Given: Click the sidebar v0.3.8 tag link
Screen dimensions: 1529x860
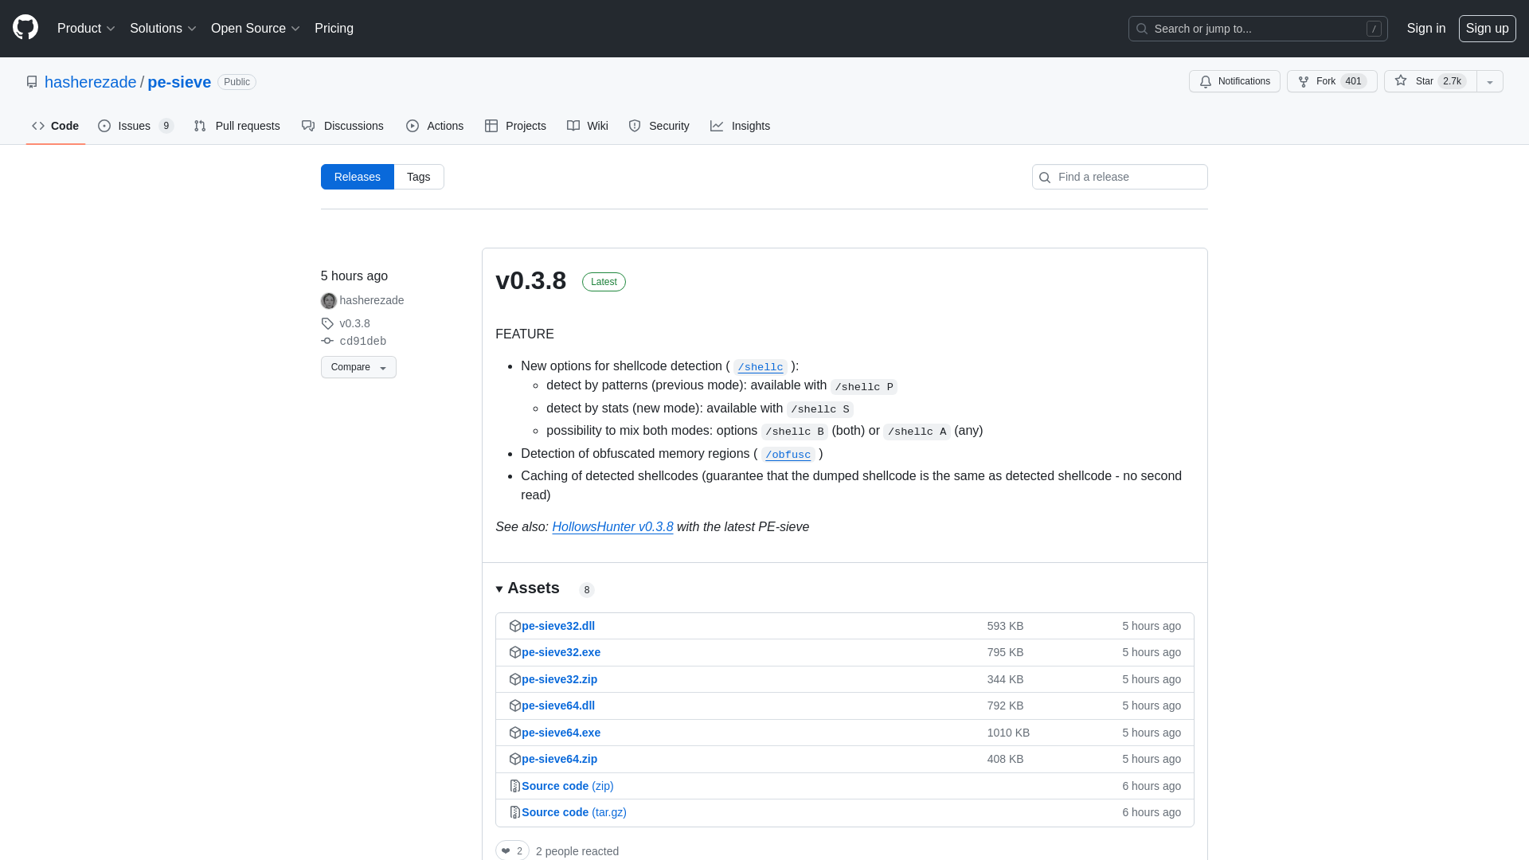Looking at the screenshot, I should [354, 323].
